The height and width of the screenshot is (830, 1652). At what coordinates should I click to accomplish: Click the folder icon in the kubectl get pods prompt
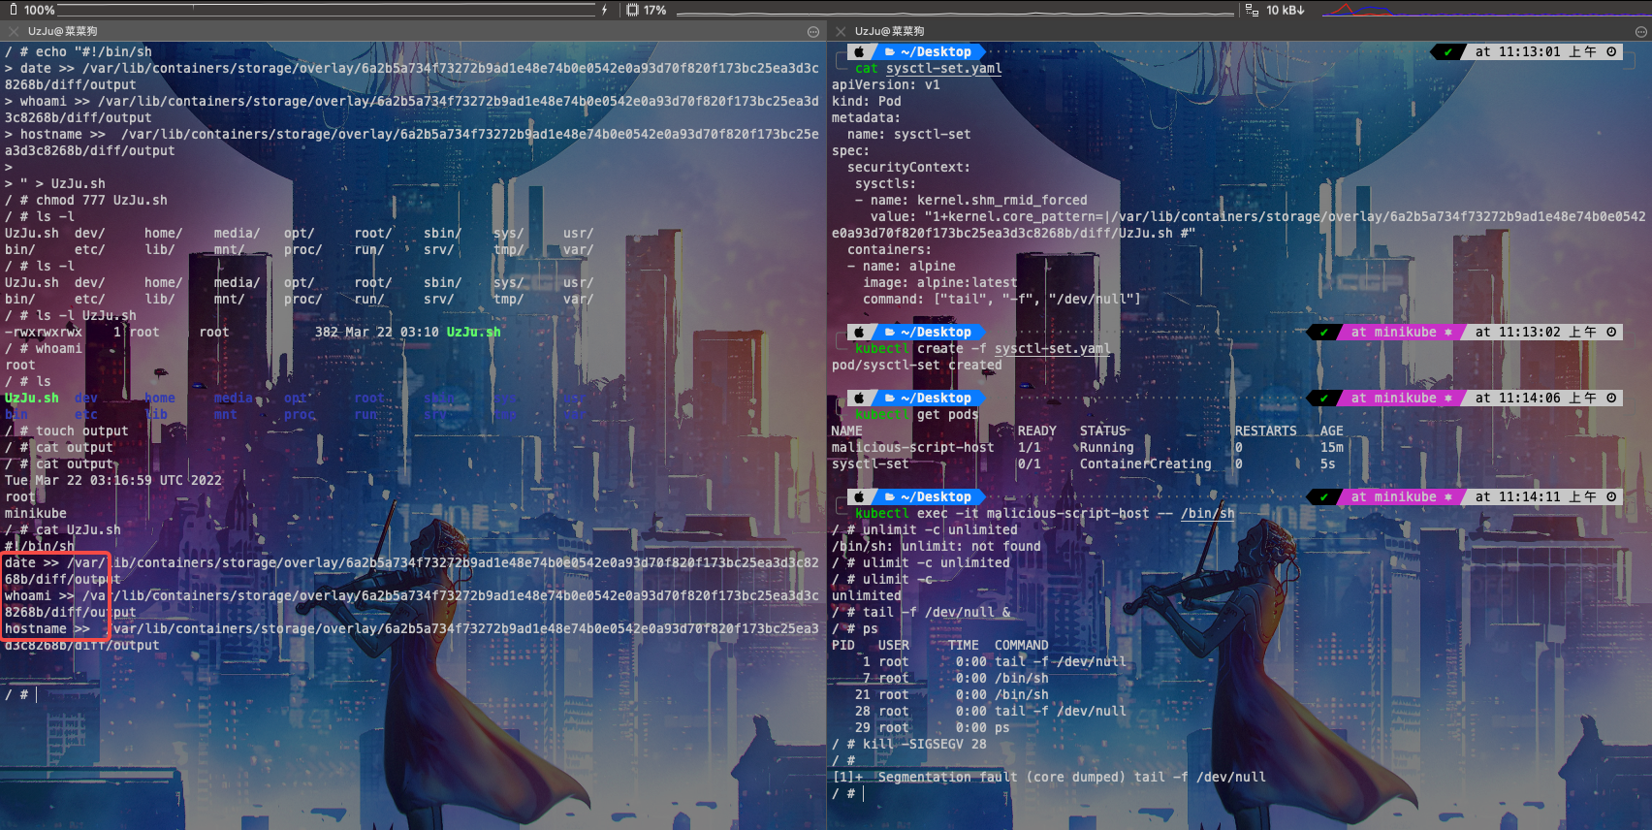coord(890,398)
